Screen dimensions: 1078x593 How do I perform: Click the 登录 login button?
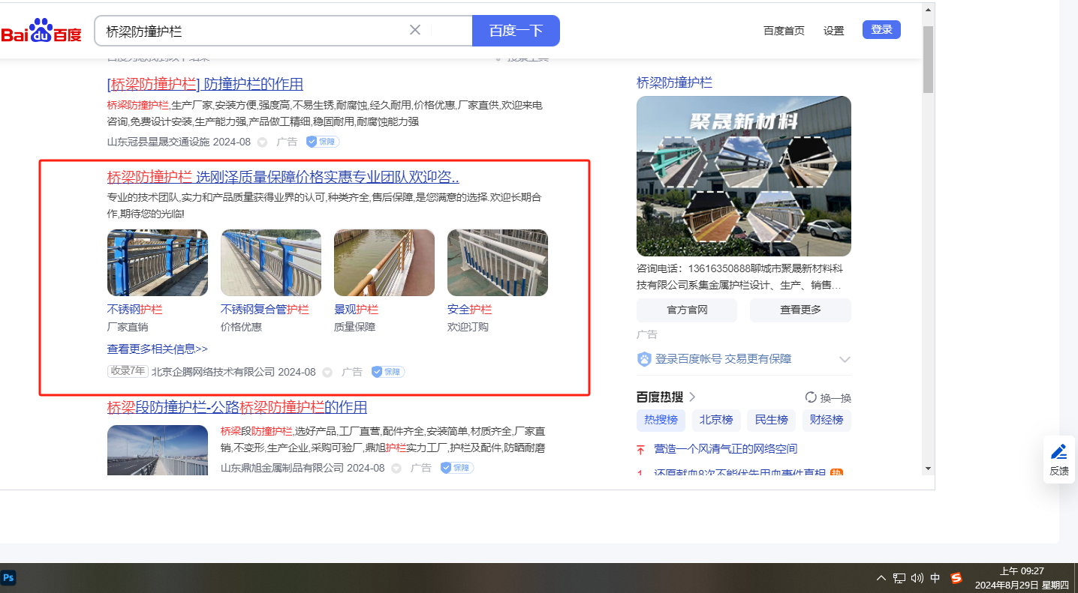click(x=881, y=30)
